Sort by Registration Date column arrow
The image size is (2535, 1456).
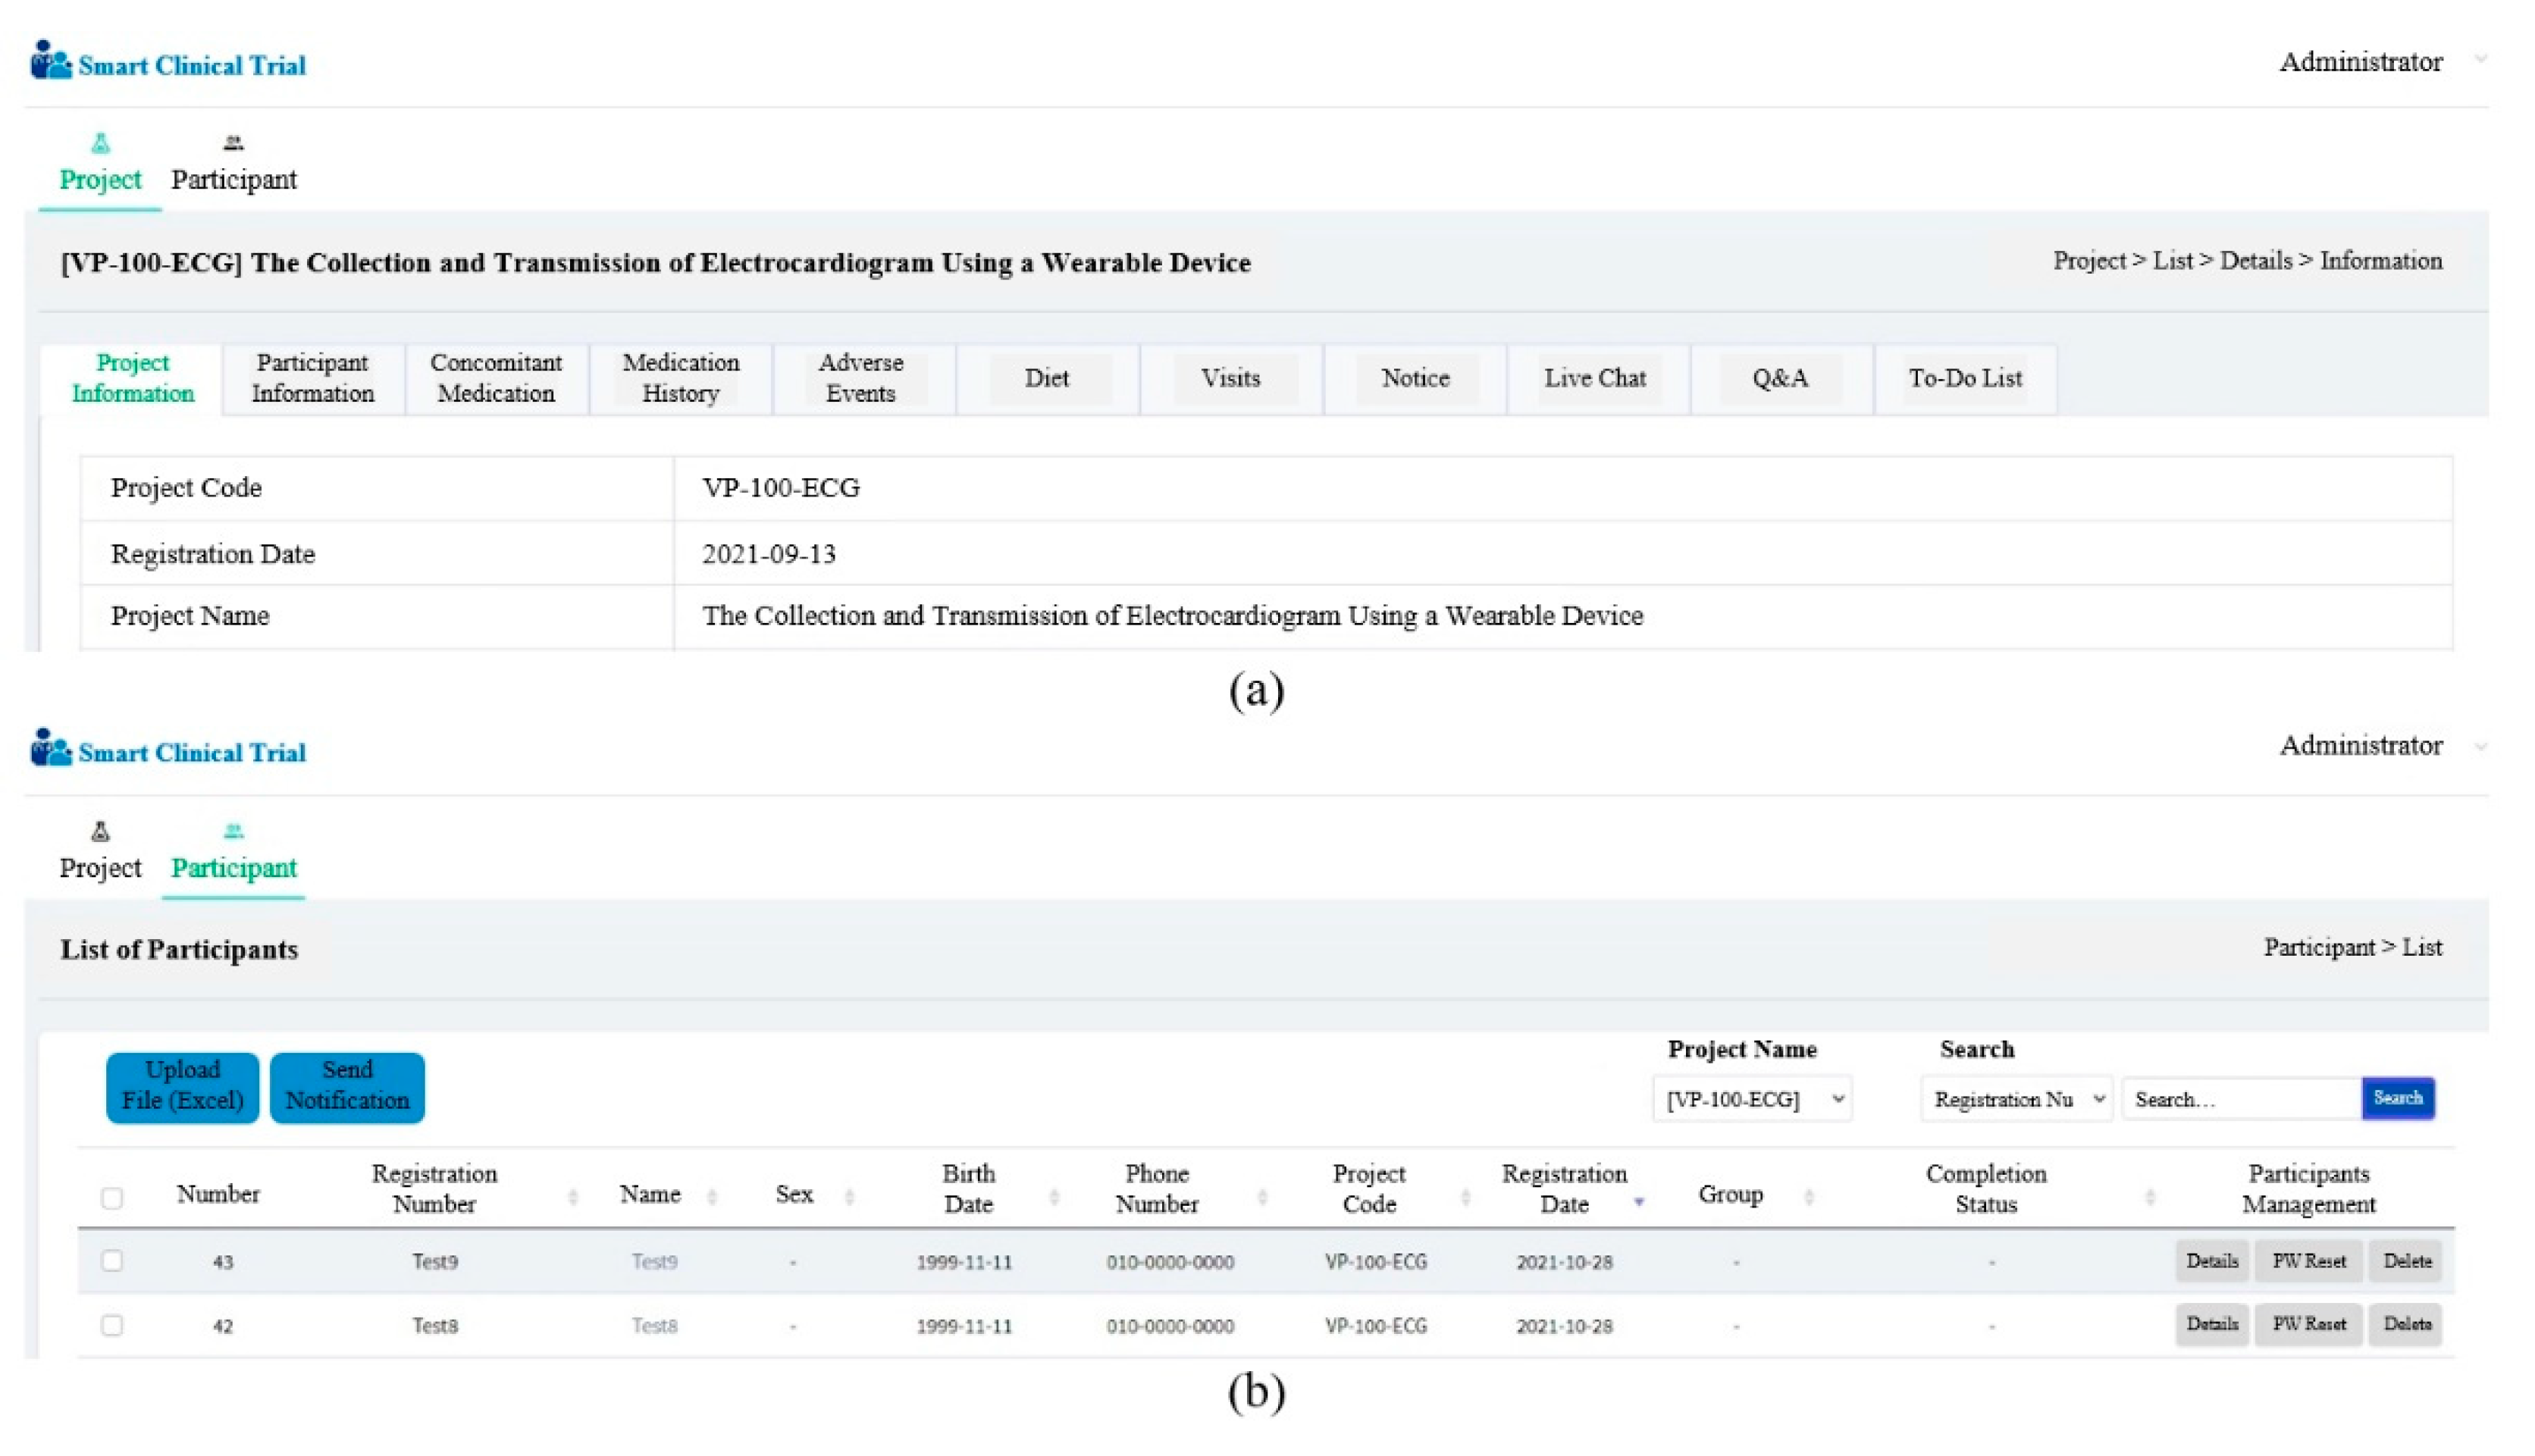(x=1638, y=1201)
